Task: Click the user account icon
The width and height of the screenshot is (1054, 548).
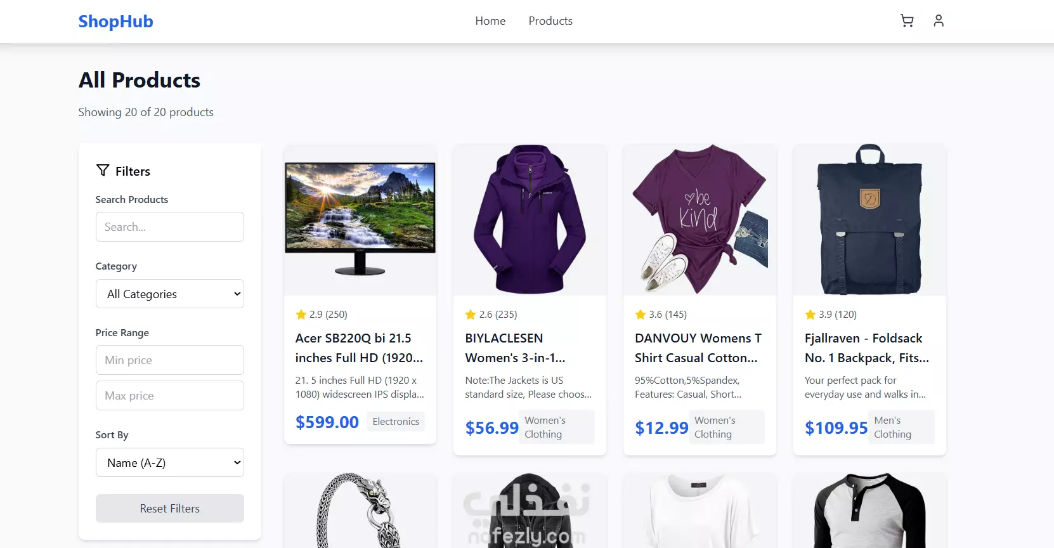Action: (939, 21)
